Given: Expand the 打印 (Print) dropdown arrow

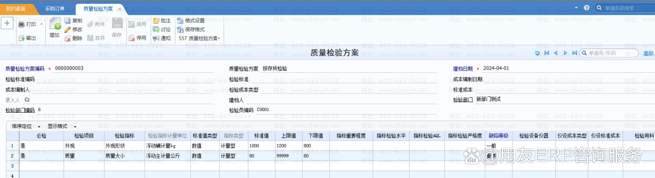Looking at the screenshot, I should coord(41,24).
